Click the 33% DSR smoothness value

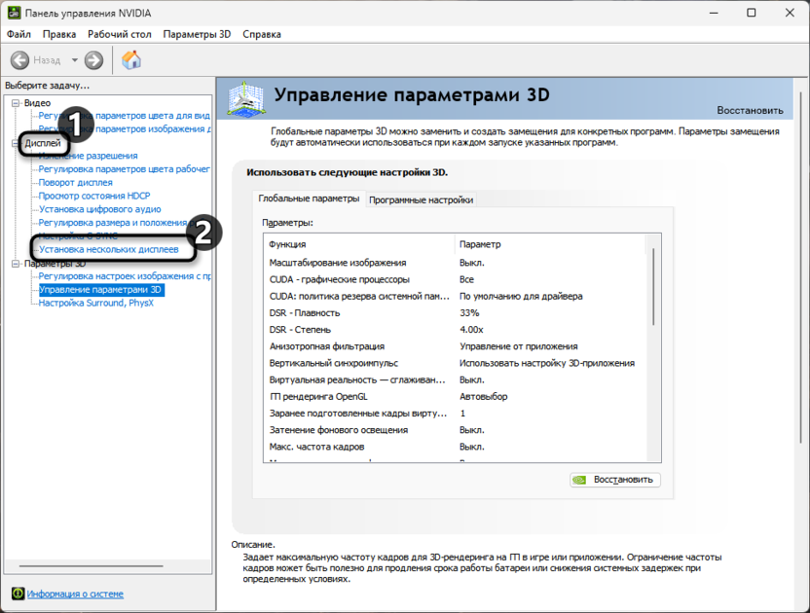[x=469, y=313]
